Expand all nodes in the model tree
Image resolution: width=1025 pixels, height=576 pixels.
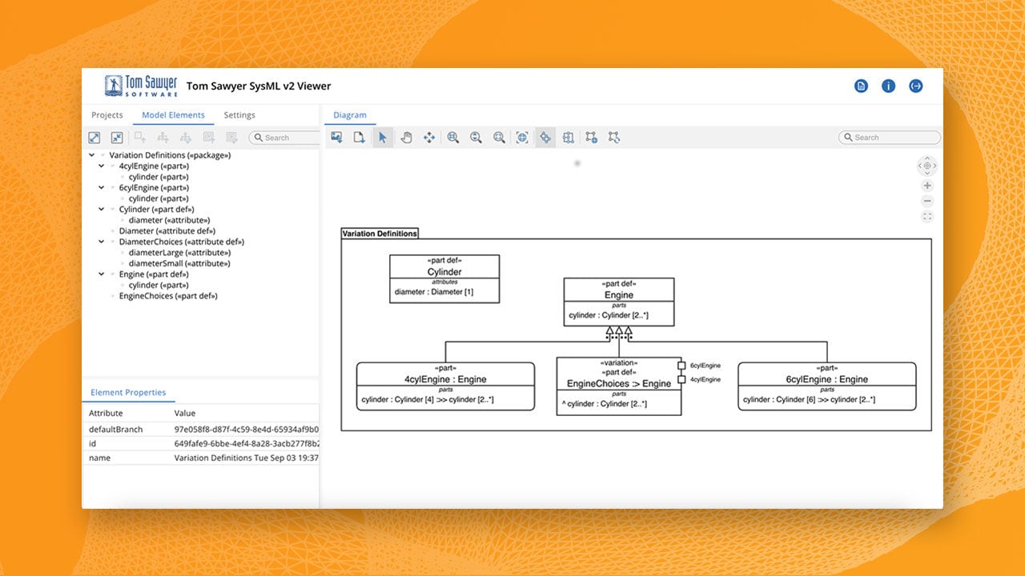tap(94, 138)
